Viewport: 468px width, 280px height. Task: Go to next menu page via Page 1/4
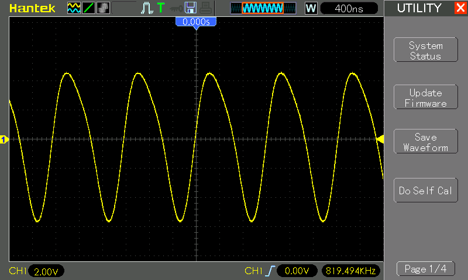(425, 269)
